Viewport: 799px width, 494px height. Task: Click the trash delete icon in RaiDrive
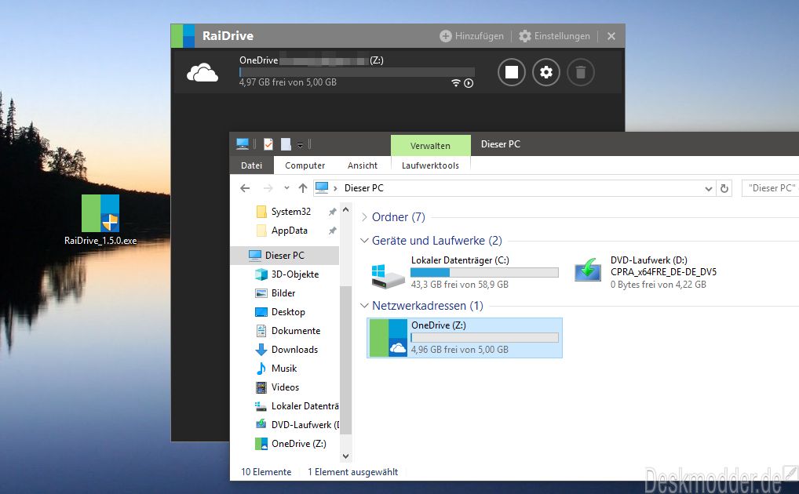[580, 72]
